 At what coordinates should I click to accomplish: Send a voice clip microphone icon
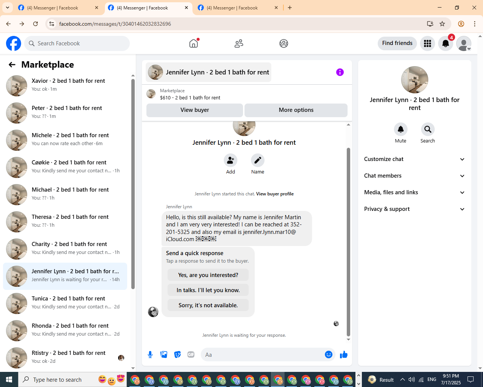[x=150, y=354]
